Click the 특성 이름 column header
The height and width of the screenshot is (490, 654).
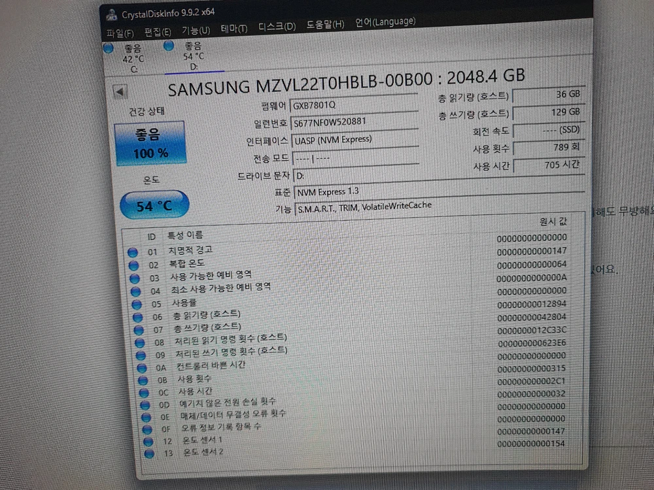tap(185, 235)
